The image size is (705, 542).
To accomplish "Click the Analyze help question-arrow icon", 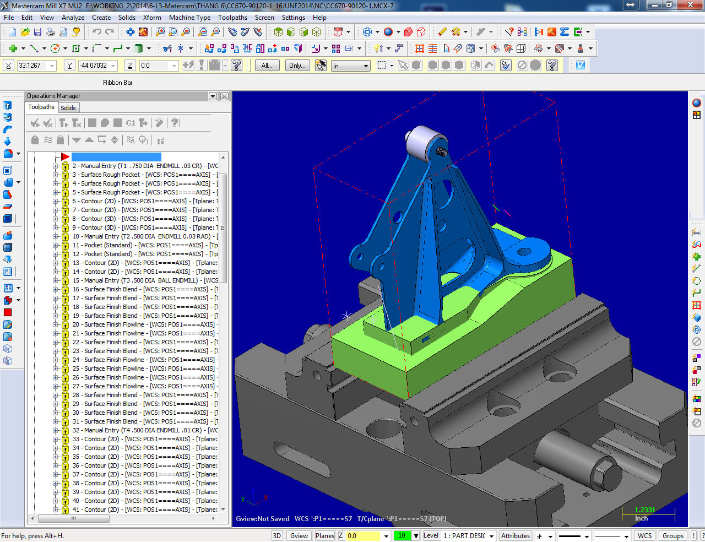I will point(509,32).
